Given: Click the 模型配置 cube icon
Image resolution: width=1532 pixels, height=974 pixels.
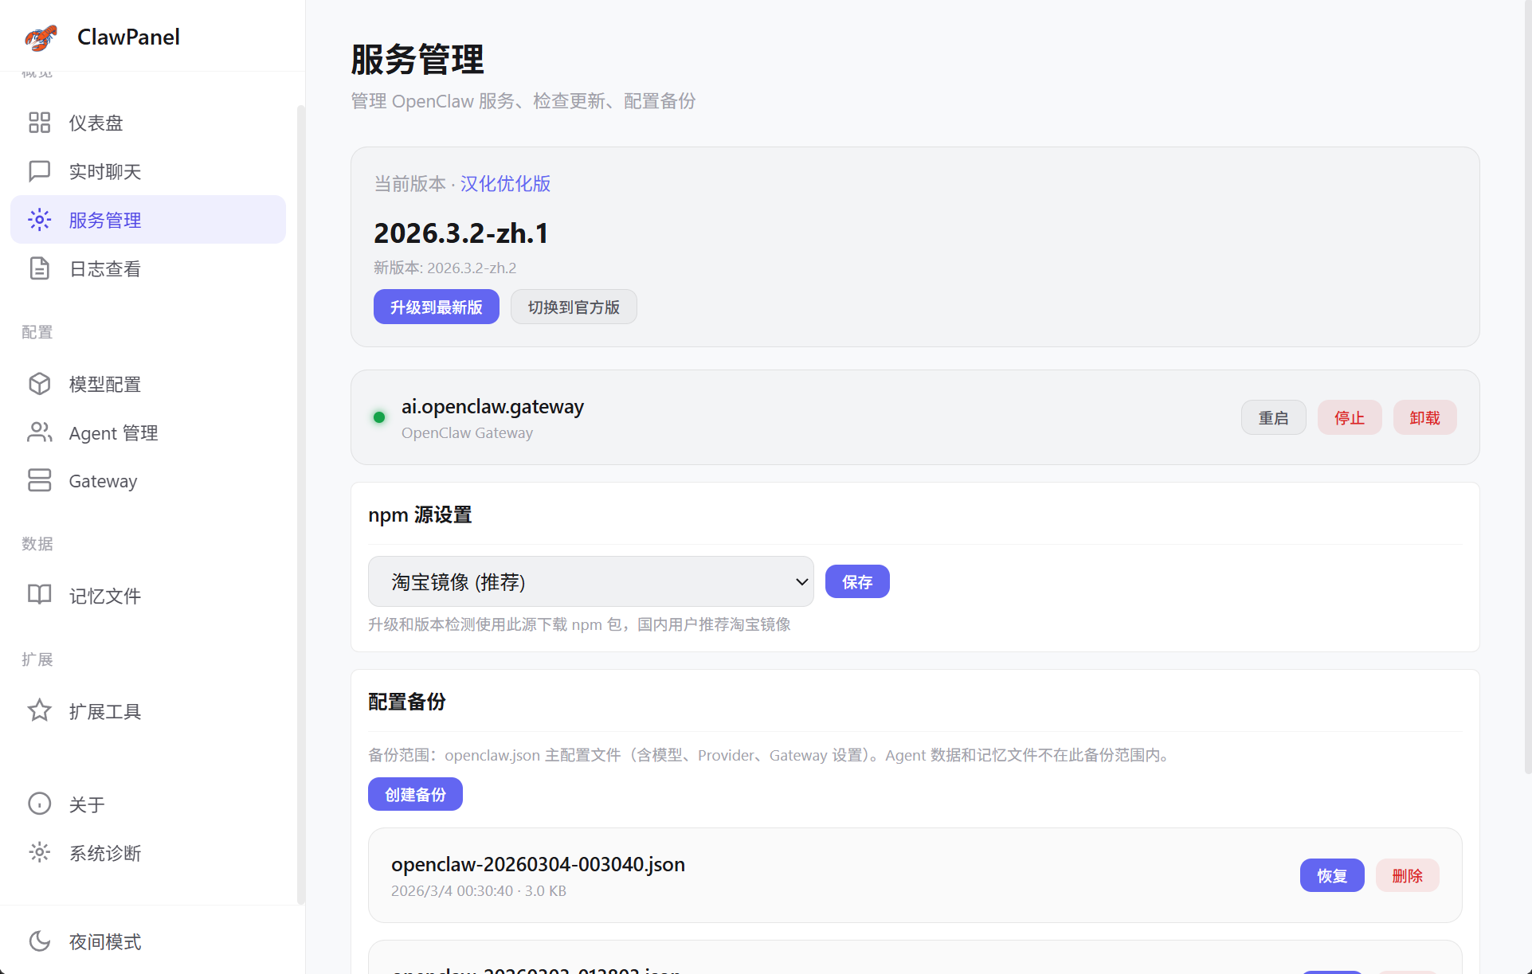Looking at the screenshot, I should [x=40, y=384].
